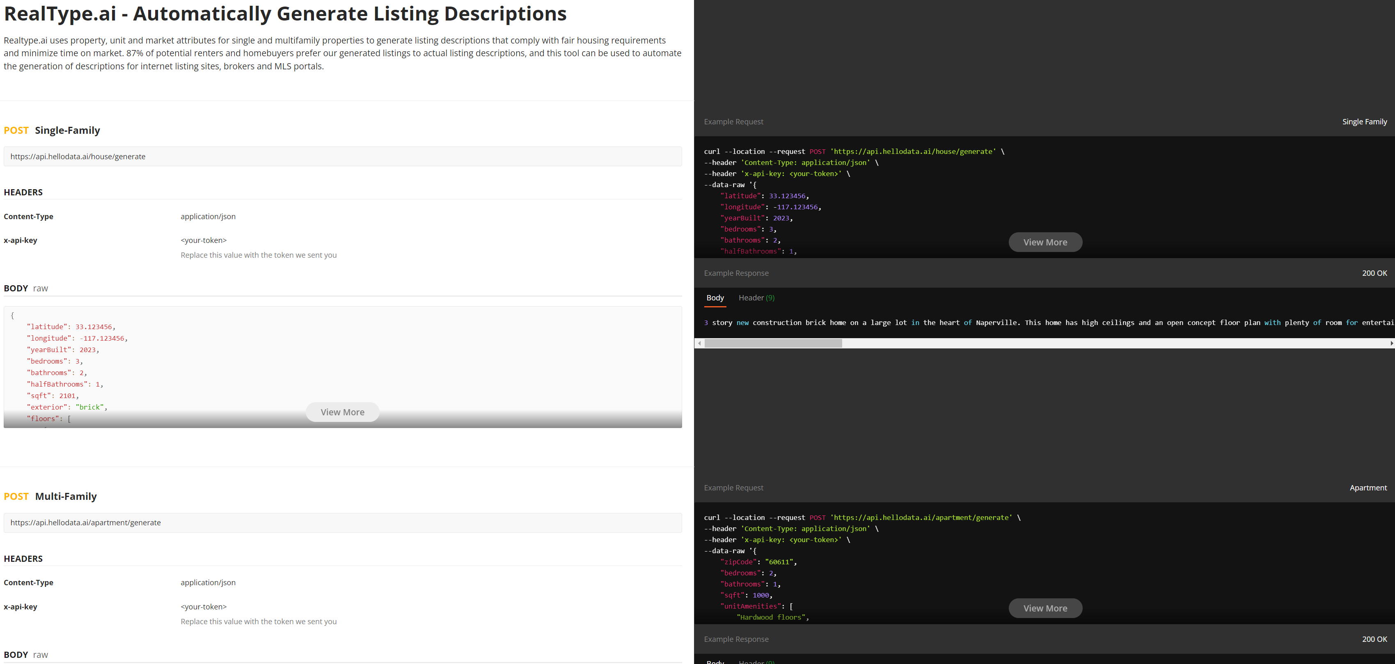Click "latitude": 33.123456 line in body

71,327
